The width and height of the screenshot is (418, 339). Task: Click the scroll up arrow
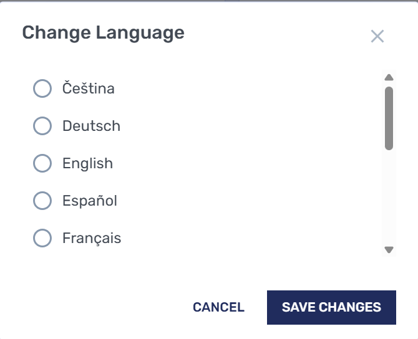[389, 78]
